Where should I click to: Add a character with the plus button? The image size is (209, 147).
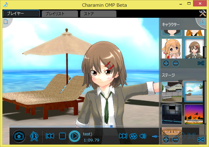(x=166, y=63)
